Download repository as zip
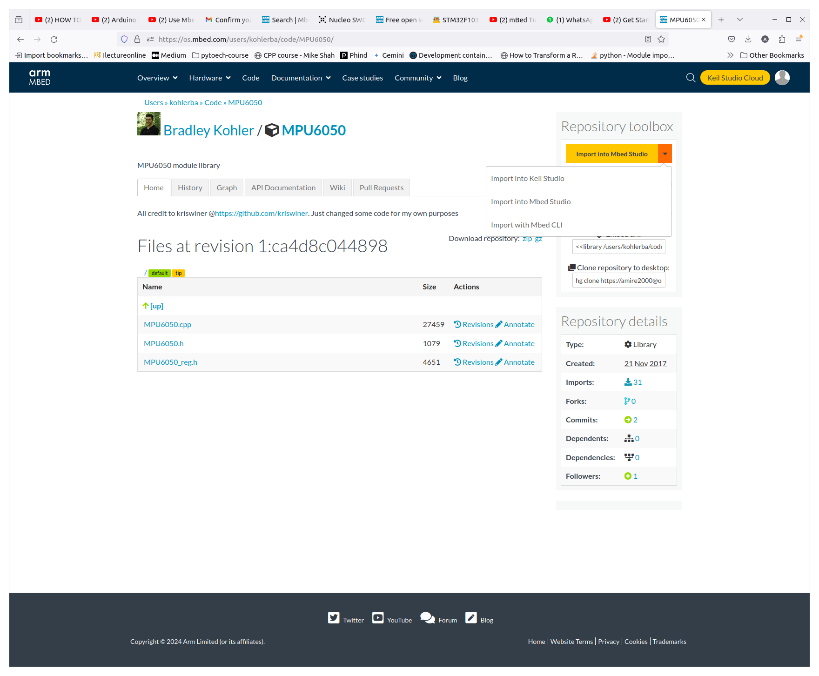This screenshot has width=819, height=676. click(527, 239)
